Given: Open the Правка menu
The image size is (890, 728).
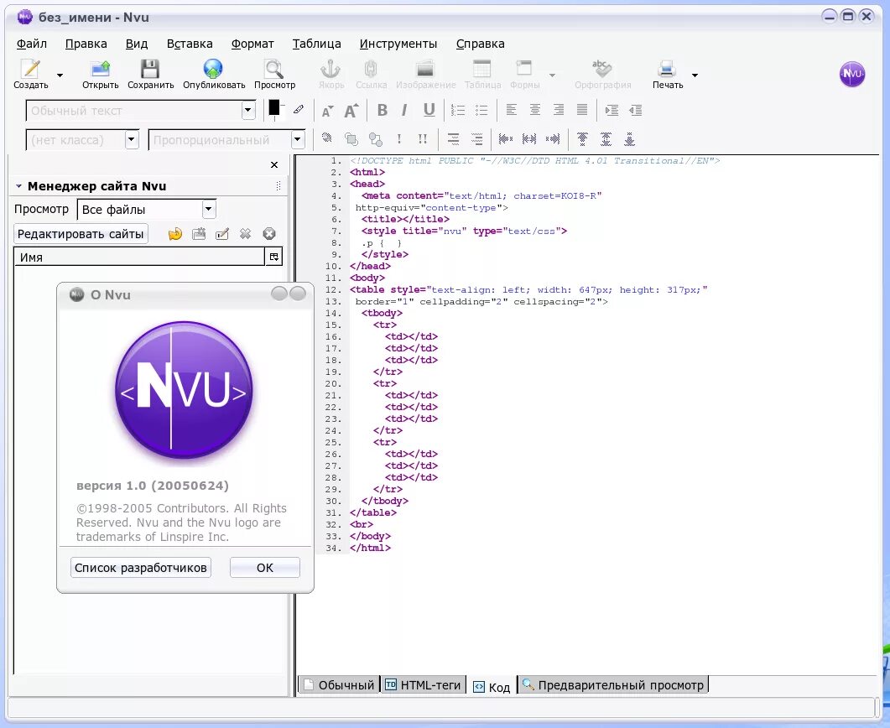Looking at the screenshot, I should pos(86,44).
